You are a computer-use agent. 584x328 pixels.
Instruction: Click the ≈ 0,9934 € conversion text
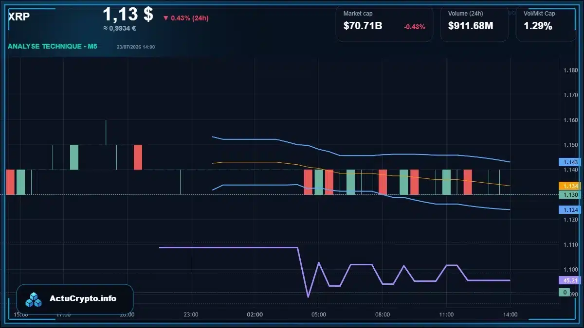pos(119,28)
